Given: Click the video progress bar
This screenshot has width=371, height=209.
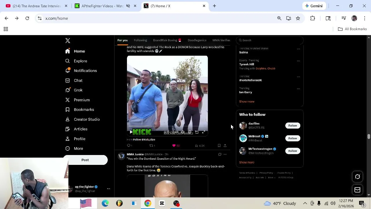Looking at the screenshot, I should tap(167, 127).
